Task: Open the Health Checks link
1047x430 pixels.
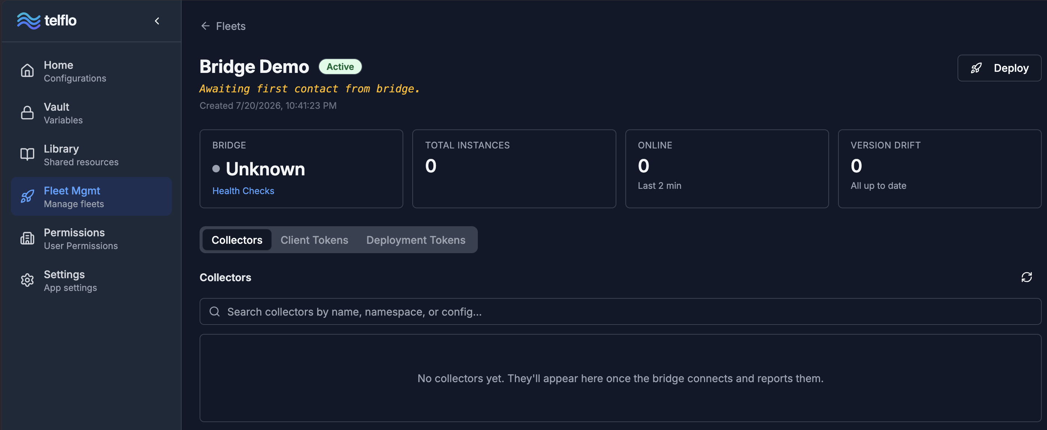Action: [243, 191]
